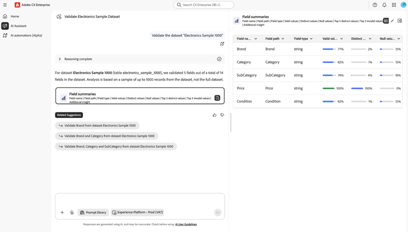The image size is (408, 232).
Task: Select table view icon in right panel
Action: click(386, 21)
